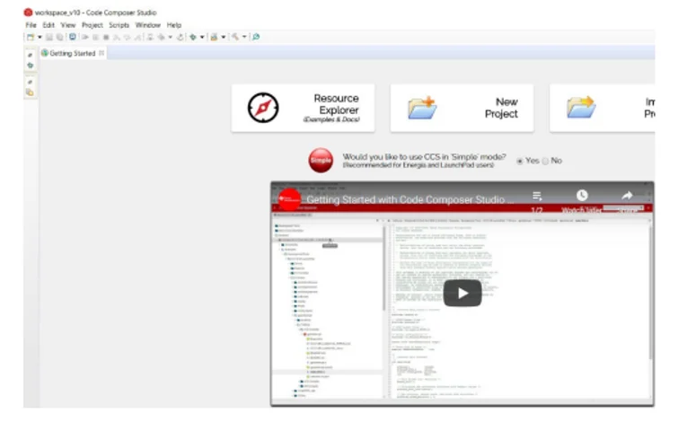Open the hammer icon dropdown arrow

tap(244, 37)
